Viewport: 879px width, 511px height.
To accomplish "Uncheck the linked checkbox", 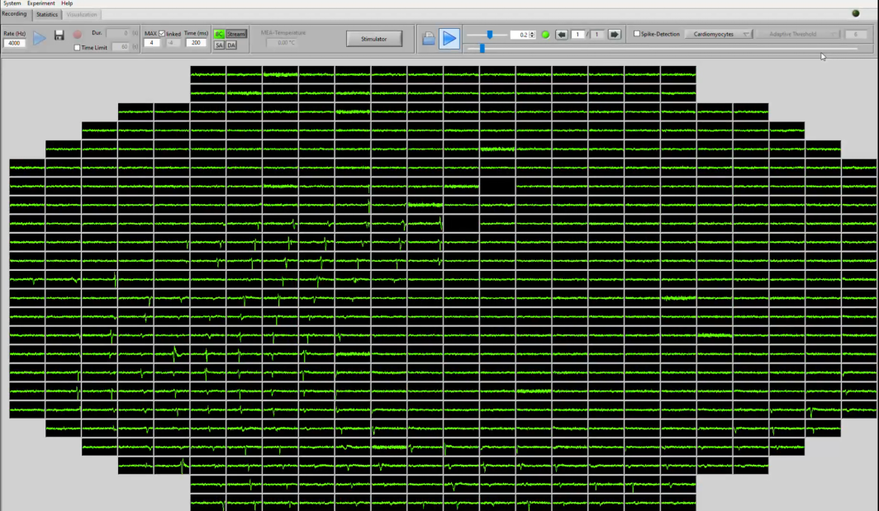I will click(162, 34).
